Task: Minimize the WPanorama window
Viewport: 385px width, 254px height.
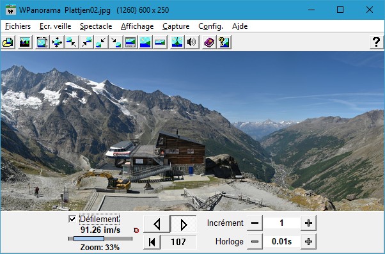Action: point(311,10)
